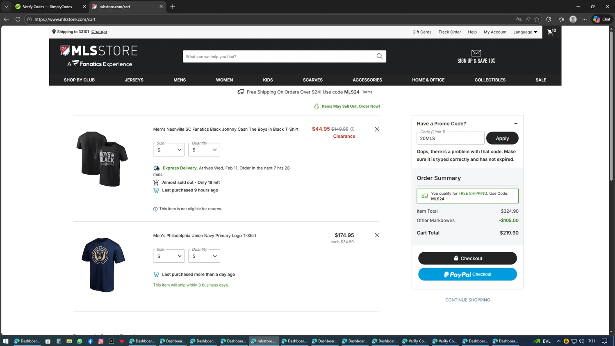The height and width of the screenshot is (346, 615).
Task: Click the clearance price info icon
Action: click(352, 129)
